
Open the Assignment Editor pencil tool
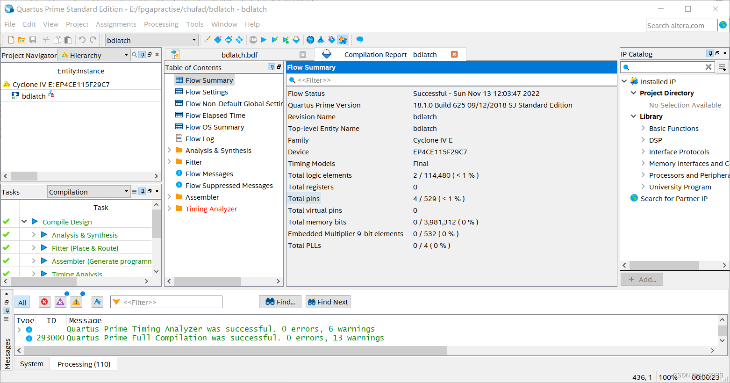(207, 40)
